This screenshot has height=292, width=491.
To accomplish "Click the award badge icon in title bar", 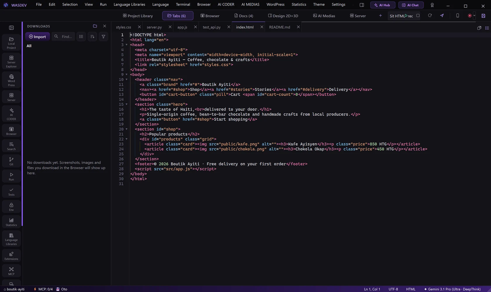I will (432, 5).
